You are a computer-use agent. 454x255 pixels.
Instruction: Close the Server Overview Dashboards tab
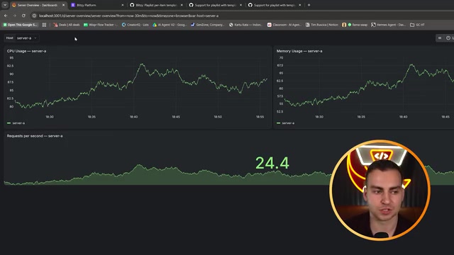(63, 5)
